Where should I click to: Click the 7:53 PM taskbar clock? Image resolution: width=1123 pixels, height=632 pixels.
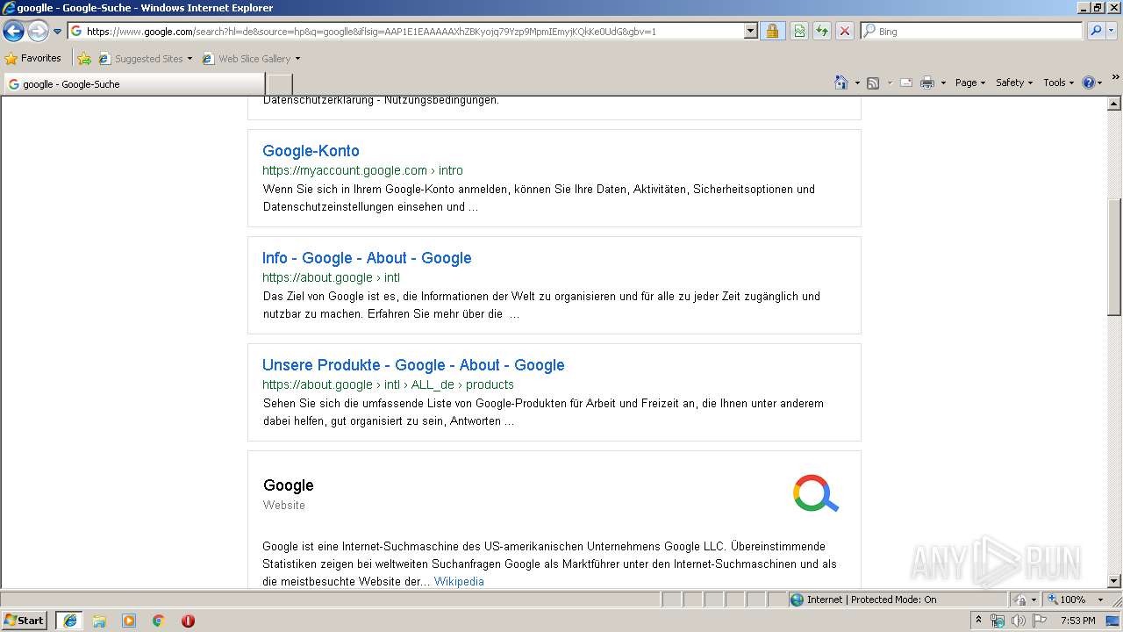click(1077, 621)
